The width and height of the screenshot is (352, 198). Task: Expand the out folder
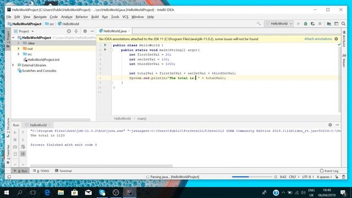tap(18, 48)
